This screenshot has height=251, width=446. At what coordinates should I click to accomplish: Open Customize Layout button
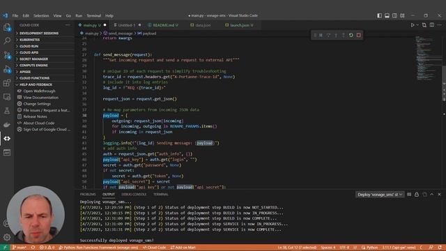402,15
